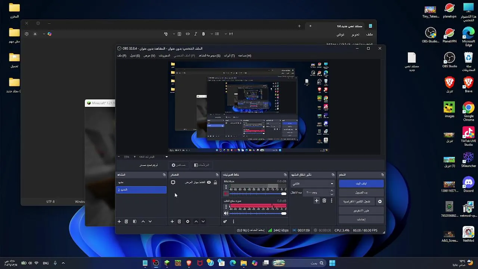
Task: Click the desktop audio volume slider
Action: pyautogui.click(x=258, y=213)
